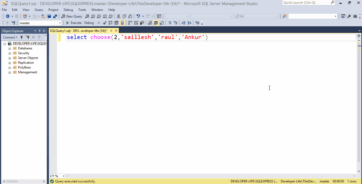Expand the Security folder
The height and width of the screenshot is (184, 362).
10,53
